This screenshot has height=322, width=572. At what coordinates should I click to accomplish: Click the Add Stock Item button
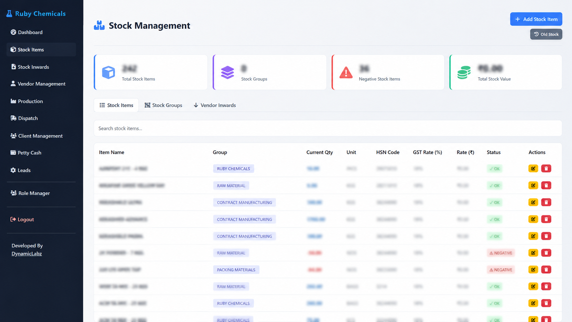tap(536, 19)
